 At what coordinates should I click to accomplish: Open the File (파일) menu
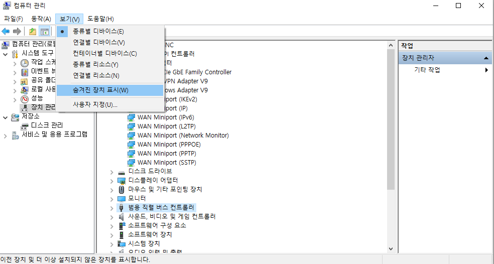[13, 19]
